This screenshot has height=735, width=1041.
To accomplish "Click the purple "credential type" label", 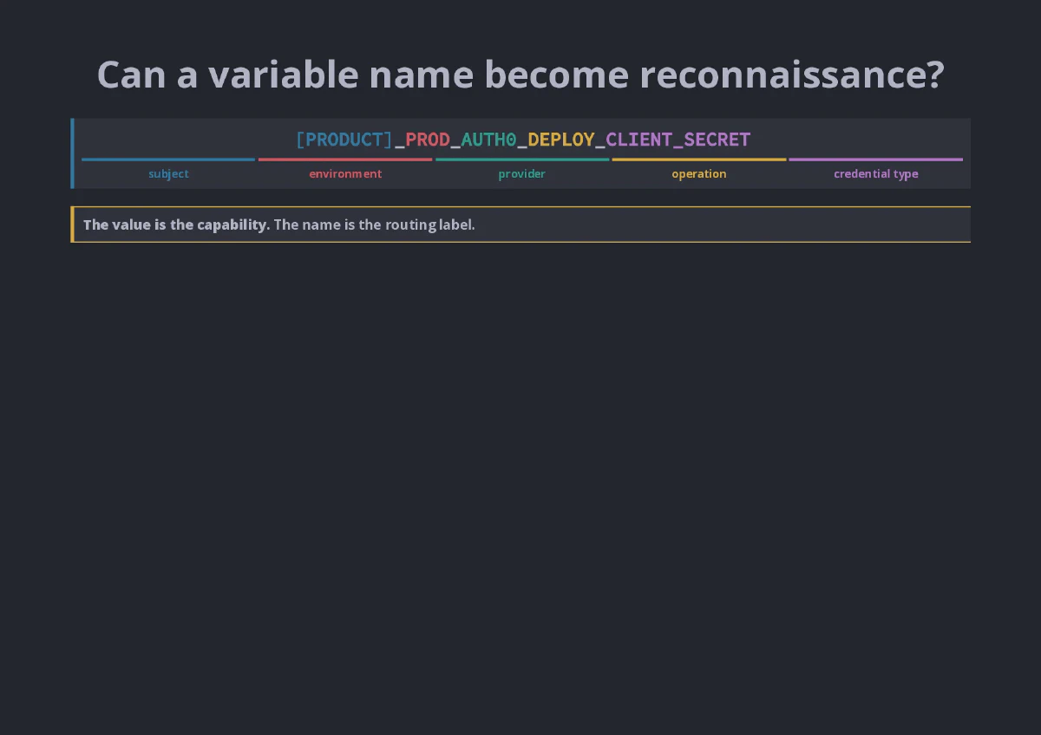I will pos(876,173).
